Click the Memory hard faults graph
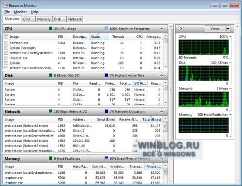 click(x=204, y=125)
